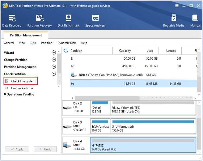The image size is (203, 161).
Task: Click the sidebar scroll down arrow
Action: pyautogui.click(x=59, y=87)
